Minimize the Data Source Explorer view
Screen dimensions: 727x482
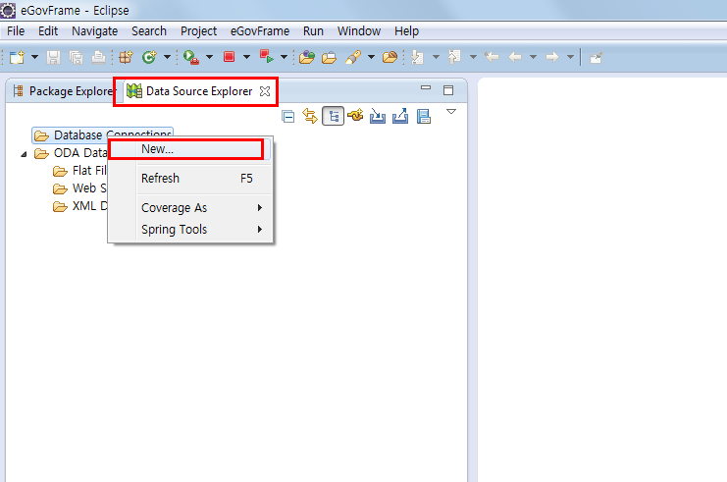[x=426, y=87]
